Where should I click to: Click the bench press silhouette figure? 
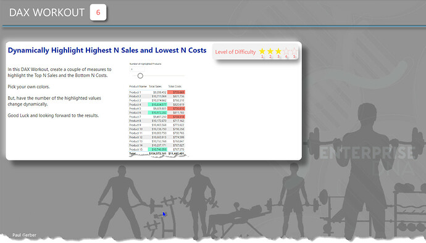[x=239, y=217]
